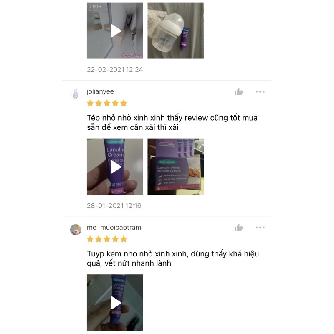Image resolution: width=334 pixels, height=334 pixels.
Task: Like jolianyee's review with thumbs-up
Action: (x=239, y=91)
